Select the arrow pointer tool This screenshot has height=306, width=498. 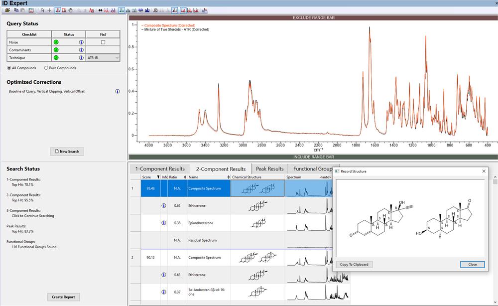point(43,10)
